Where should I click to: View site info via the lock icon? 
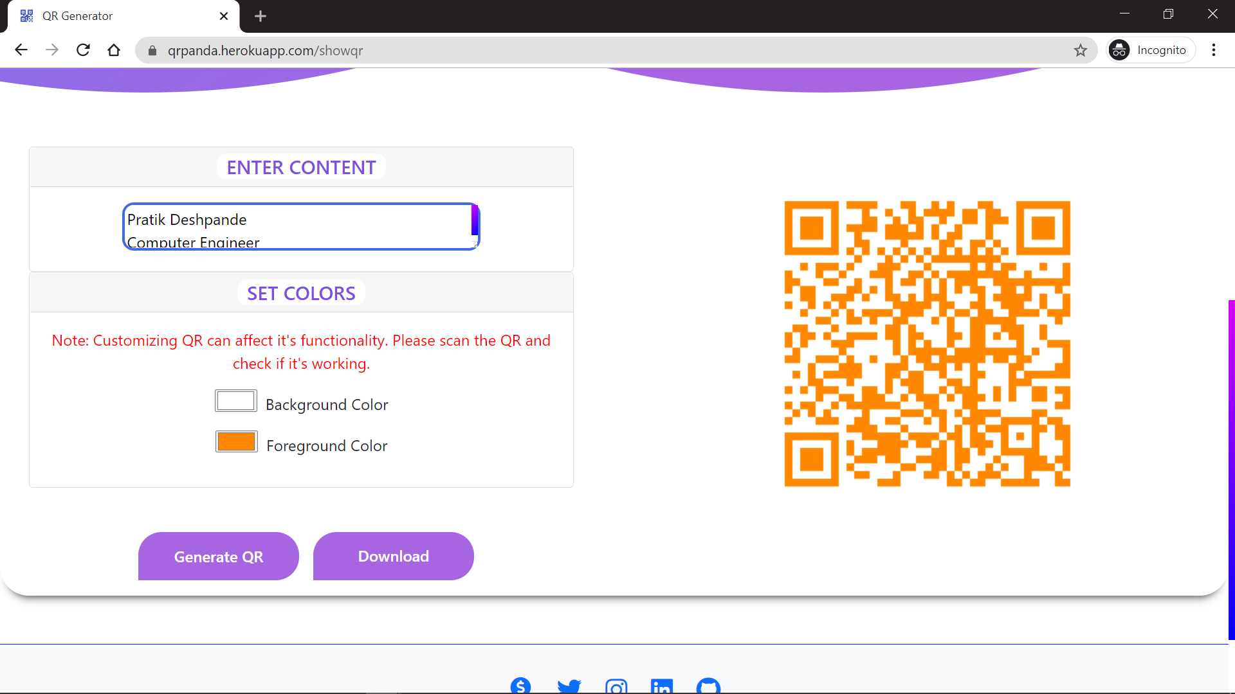(x=152, y=50)
